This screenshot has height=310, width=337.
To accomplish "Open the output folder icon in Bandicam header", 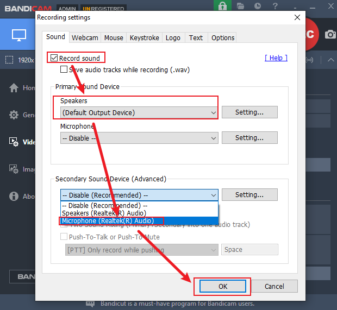I will [240, 6].
